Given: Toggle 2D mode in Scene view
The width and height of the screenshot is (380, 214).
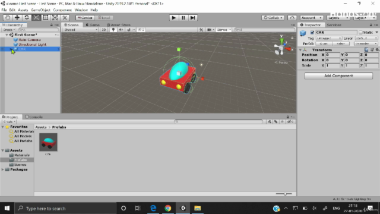Looking at the screenshot, I should tap(104, 30).
